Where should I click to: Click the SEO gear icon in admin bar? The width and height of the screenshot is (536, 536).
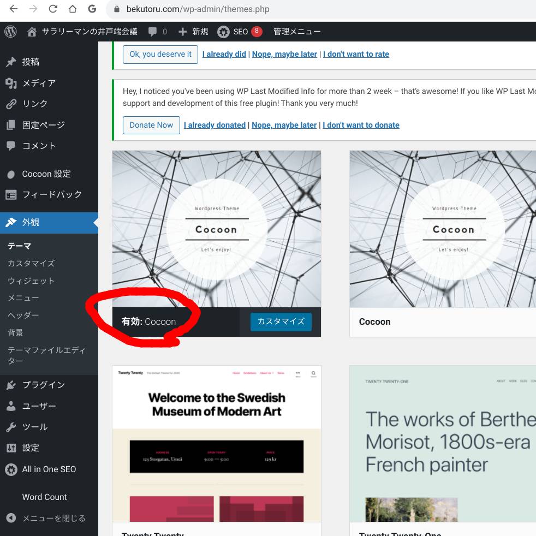pos(223,32)
